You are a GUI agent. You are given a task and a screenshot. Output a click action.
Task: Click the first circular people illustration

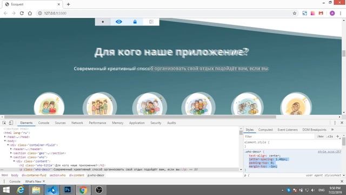(x=49, y=104)
